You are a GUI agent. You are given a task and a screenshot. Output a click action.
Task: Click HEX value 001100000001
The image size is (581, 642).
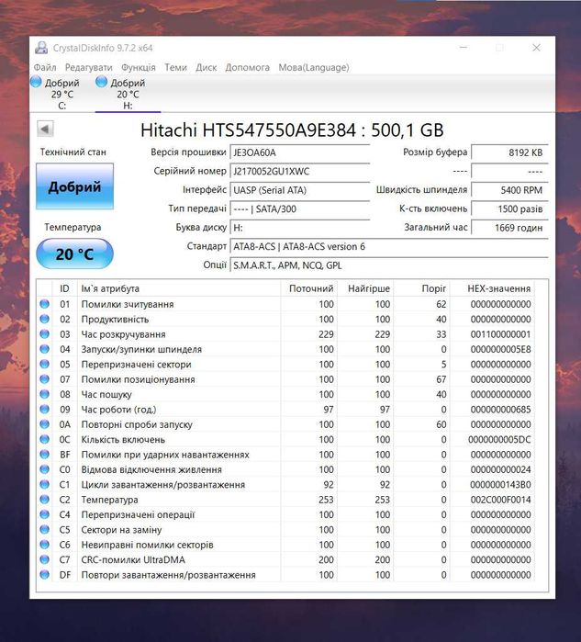pyautogui.click(x=500, y=334)
